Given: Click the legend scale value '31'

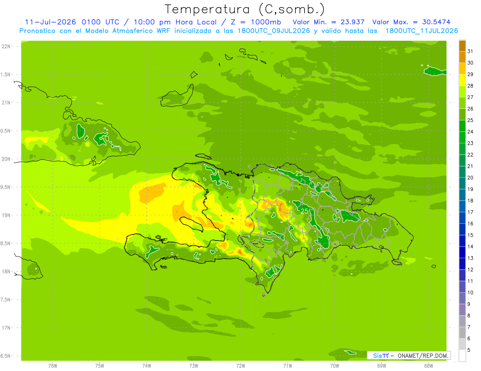Looking at the screenshot, I should 471,51.
